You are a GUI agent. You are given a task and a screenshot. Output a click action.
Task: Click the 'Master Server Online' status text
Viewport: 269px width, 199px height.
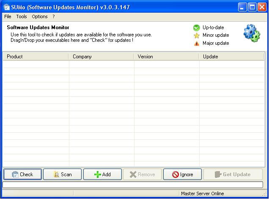point(203,194)
